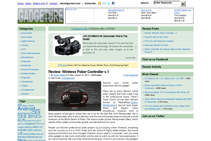This screenshot has height=141, width=211.
Task: Open the About page
Action: (28, 4)
